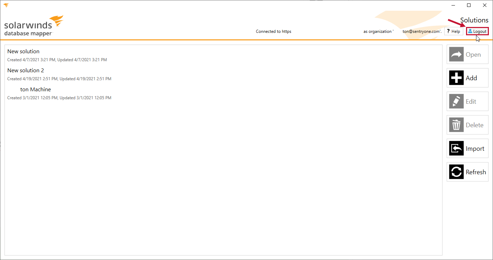Click the Delete trash can icon
Screen dimensions: 493x260
tap(456, 125)
